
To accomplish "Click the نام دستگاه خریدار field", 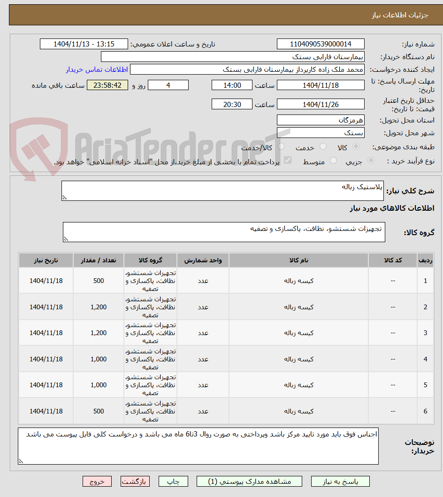I will [x=233, y=57].
